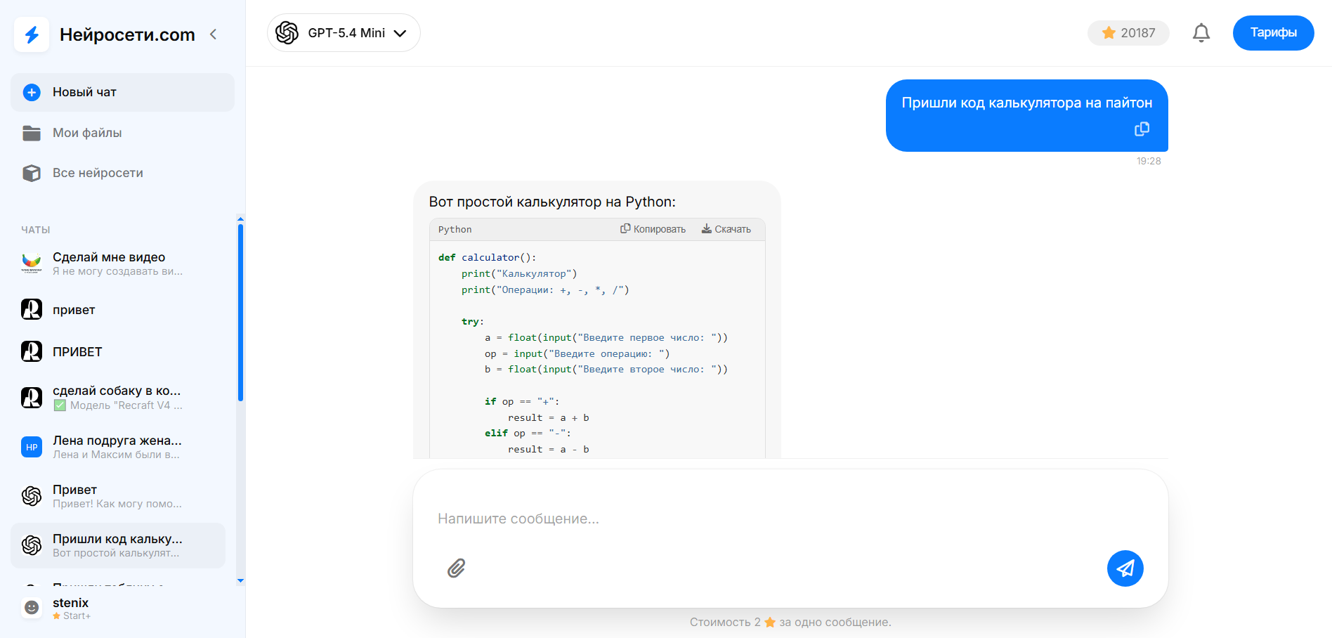
Task: Open Мои файлы in sidebar
Action: (86, 133)
